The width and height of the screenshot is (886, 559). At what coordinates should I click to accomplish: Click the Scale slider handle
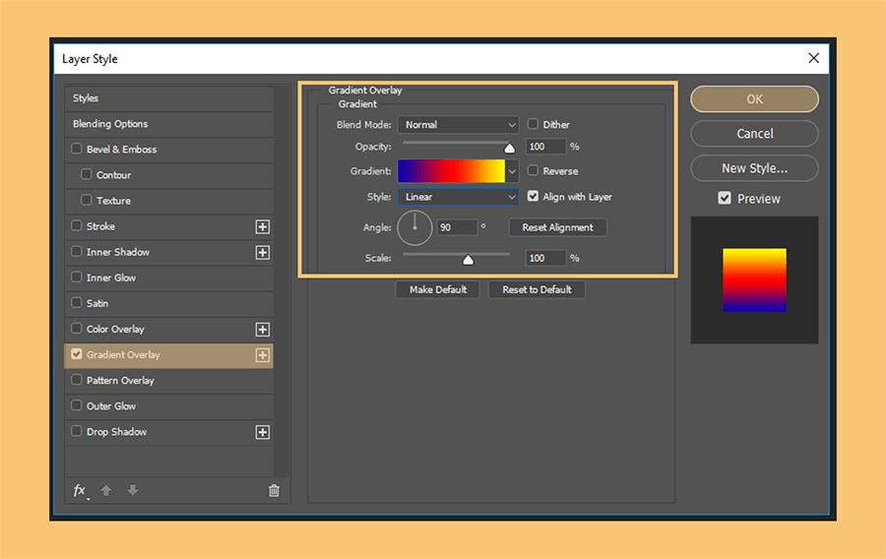[468, 260]
